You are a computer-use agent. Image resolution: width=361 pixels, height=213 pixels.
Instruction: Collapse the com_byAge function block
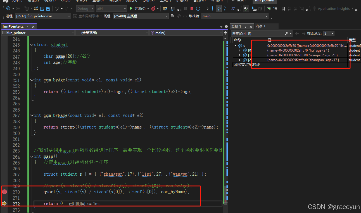32,80
